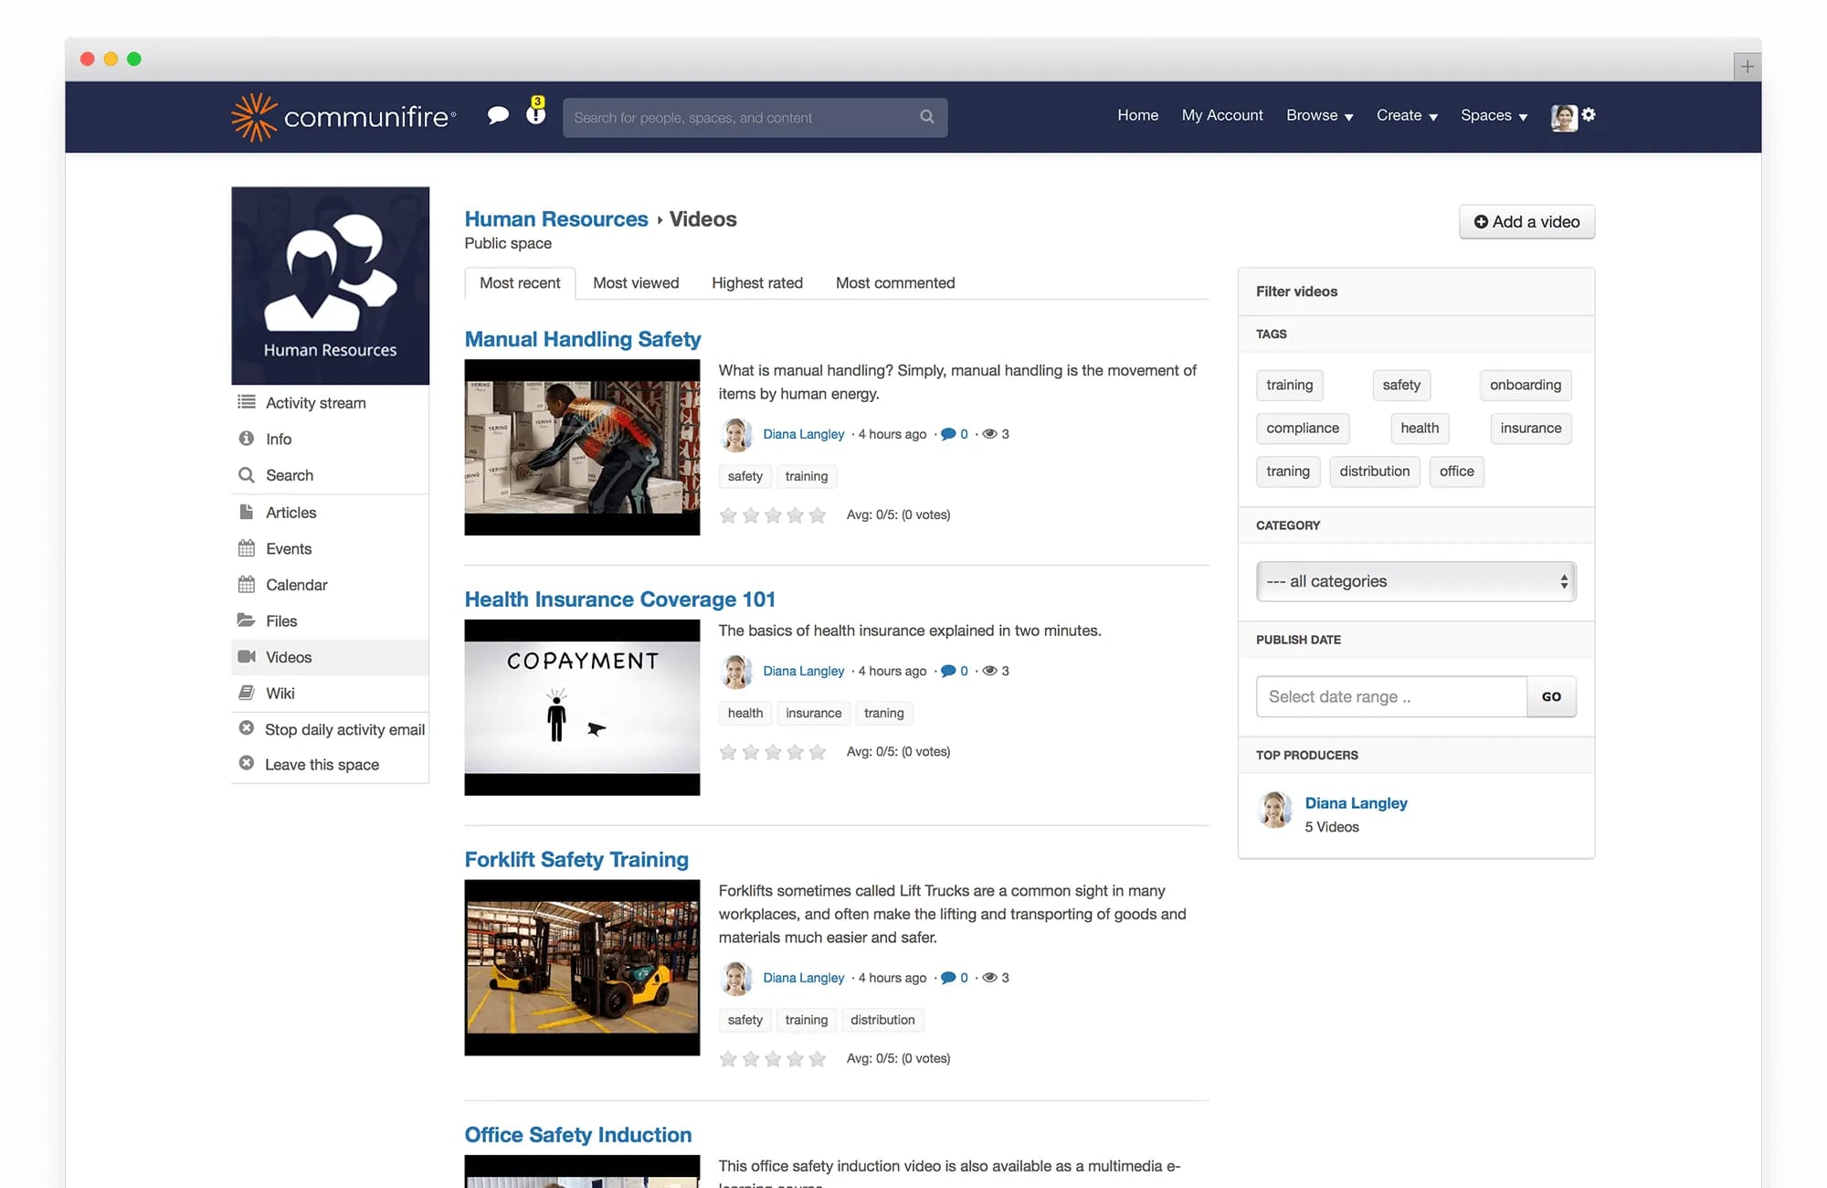The image size is (1827, 1188).
Task: Switch to the Most commented tab
Action: (895, 283)
